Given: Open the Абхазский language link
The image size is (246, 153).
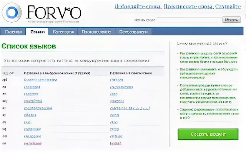Looking at the screenshot, I should click(32, 87).
